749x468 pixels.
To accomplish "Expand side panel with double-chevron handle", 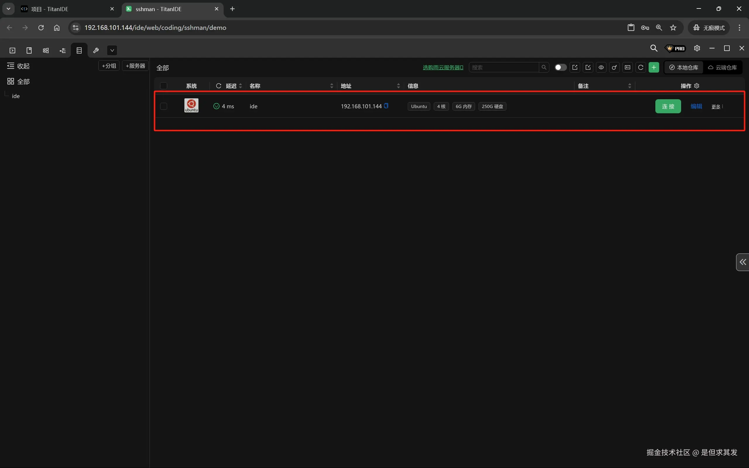I will coord(743,262).
